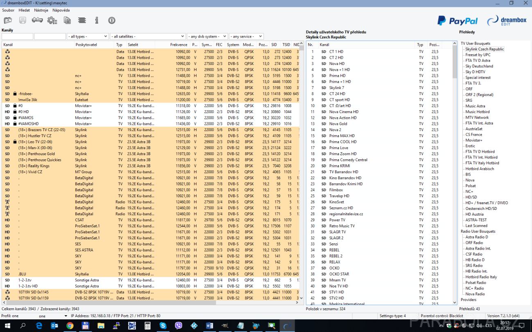The image size is (532, 332).
Task: Select the Skylink Czech Republic bouquet
Action: click(x=485, y=49)
